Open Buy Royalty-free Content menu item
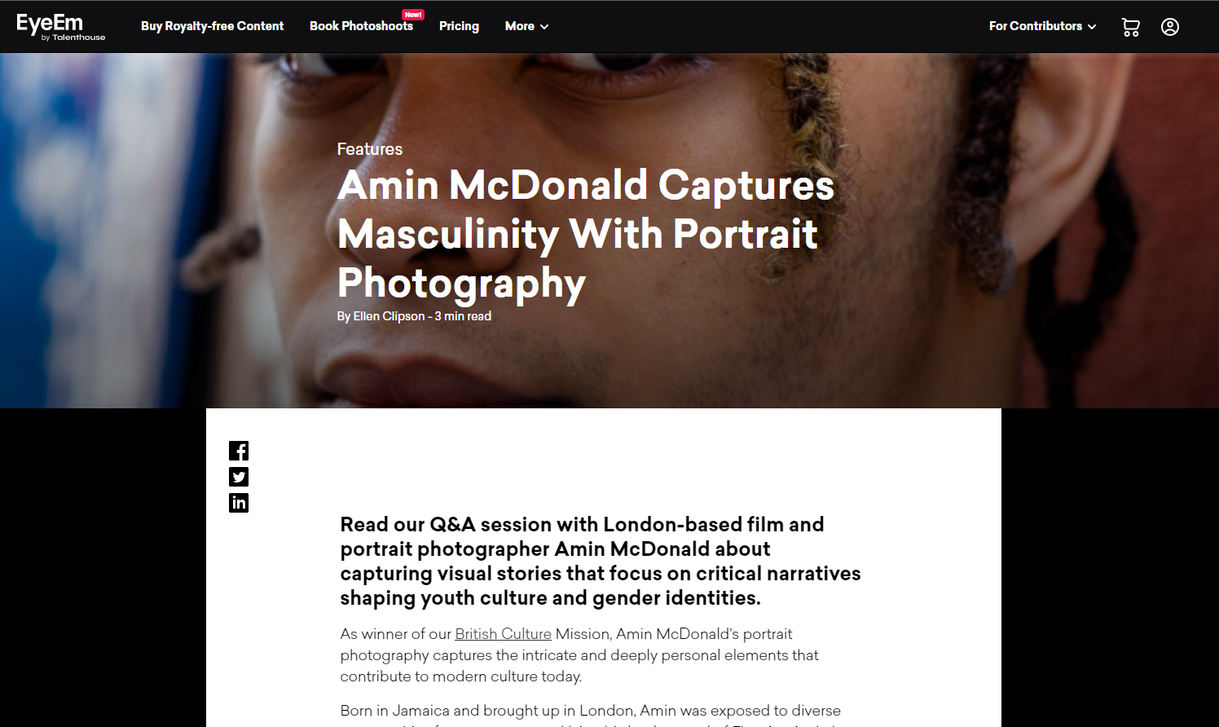Viewport: 1219px width, 727px height. coord(212,26)
